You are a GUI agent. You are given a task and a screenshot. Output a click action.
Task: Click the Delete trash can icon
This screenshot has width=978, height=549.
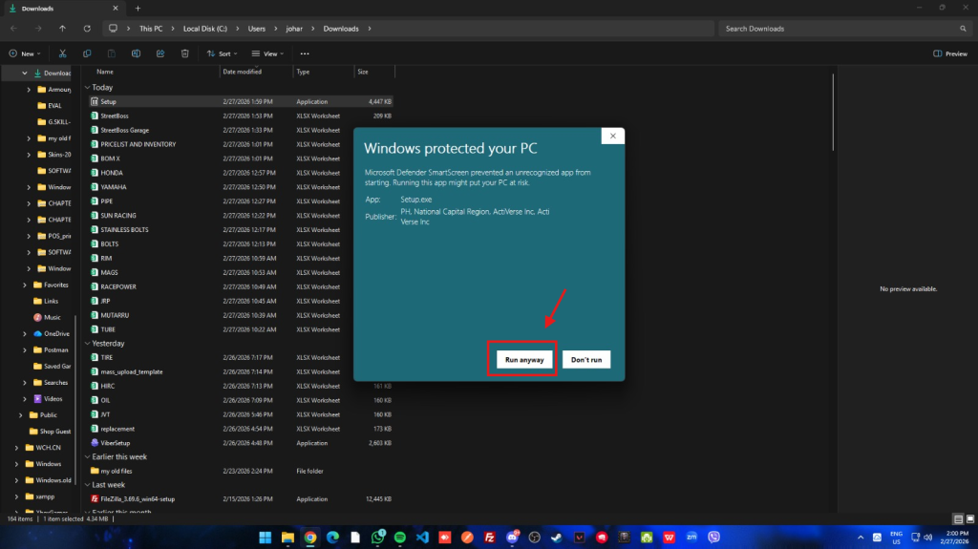[x=184, y=54]
